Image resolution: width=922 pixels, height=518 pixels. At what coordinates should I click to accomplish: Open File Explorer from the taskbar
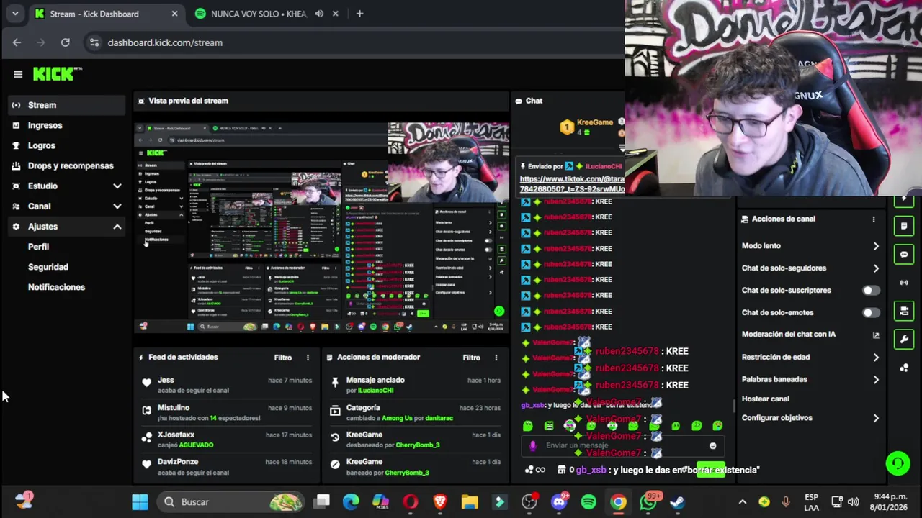[470, 501]
